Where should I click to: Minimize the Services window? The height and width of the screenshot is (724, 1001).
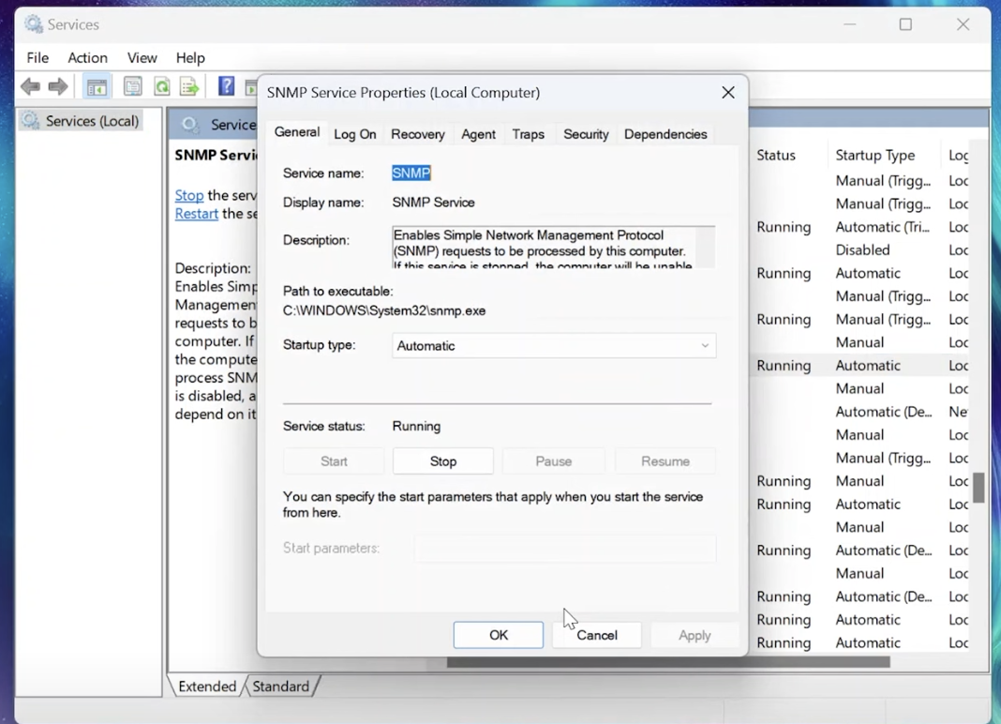tap(849, 24)
